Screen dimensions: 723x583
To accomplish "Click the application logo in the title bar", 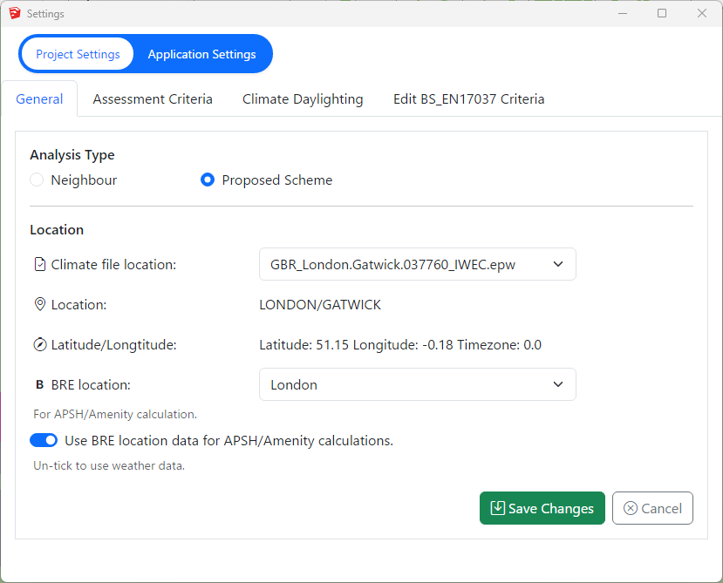I will (13, 13).
